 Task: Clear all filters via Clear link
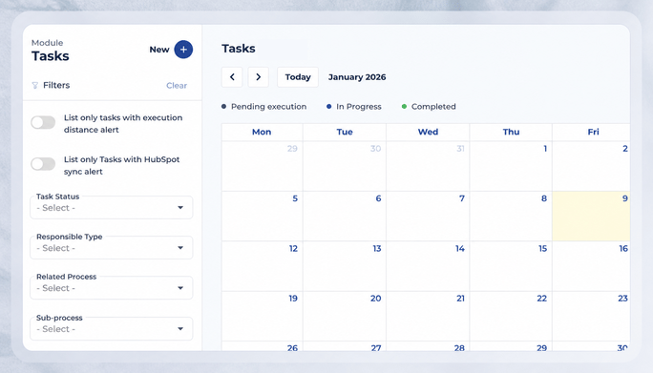point(177,85)
